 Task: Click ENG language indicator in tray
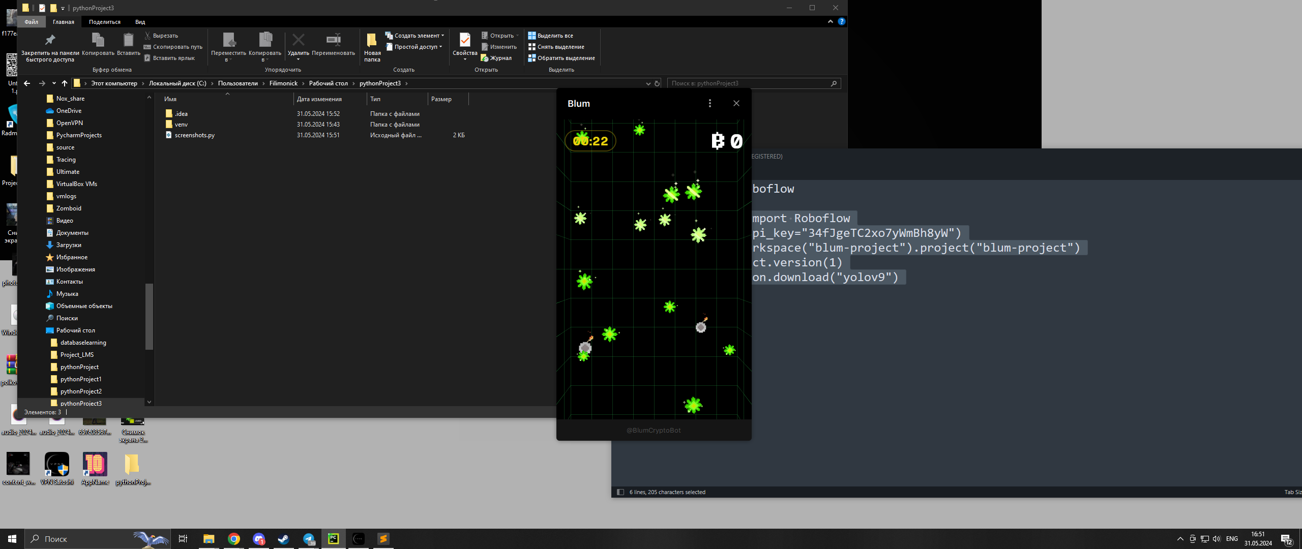1232,539
